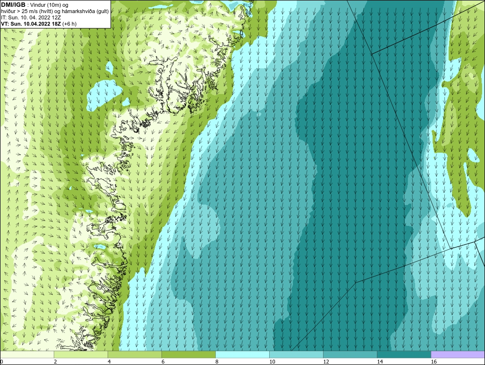
Task: Click the legend label '4'
Action: click(109, 362)
